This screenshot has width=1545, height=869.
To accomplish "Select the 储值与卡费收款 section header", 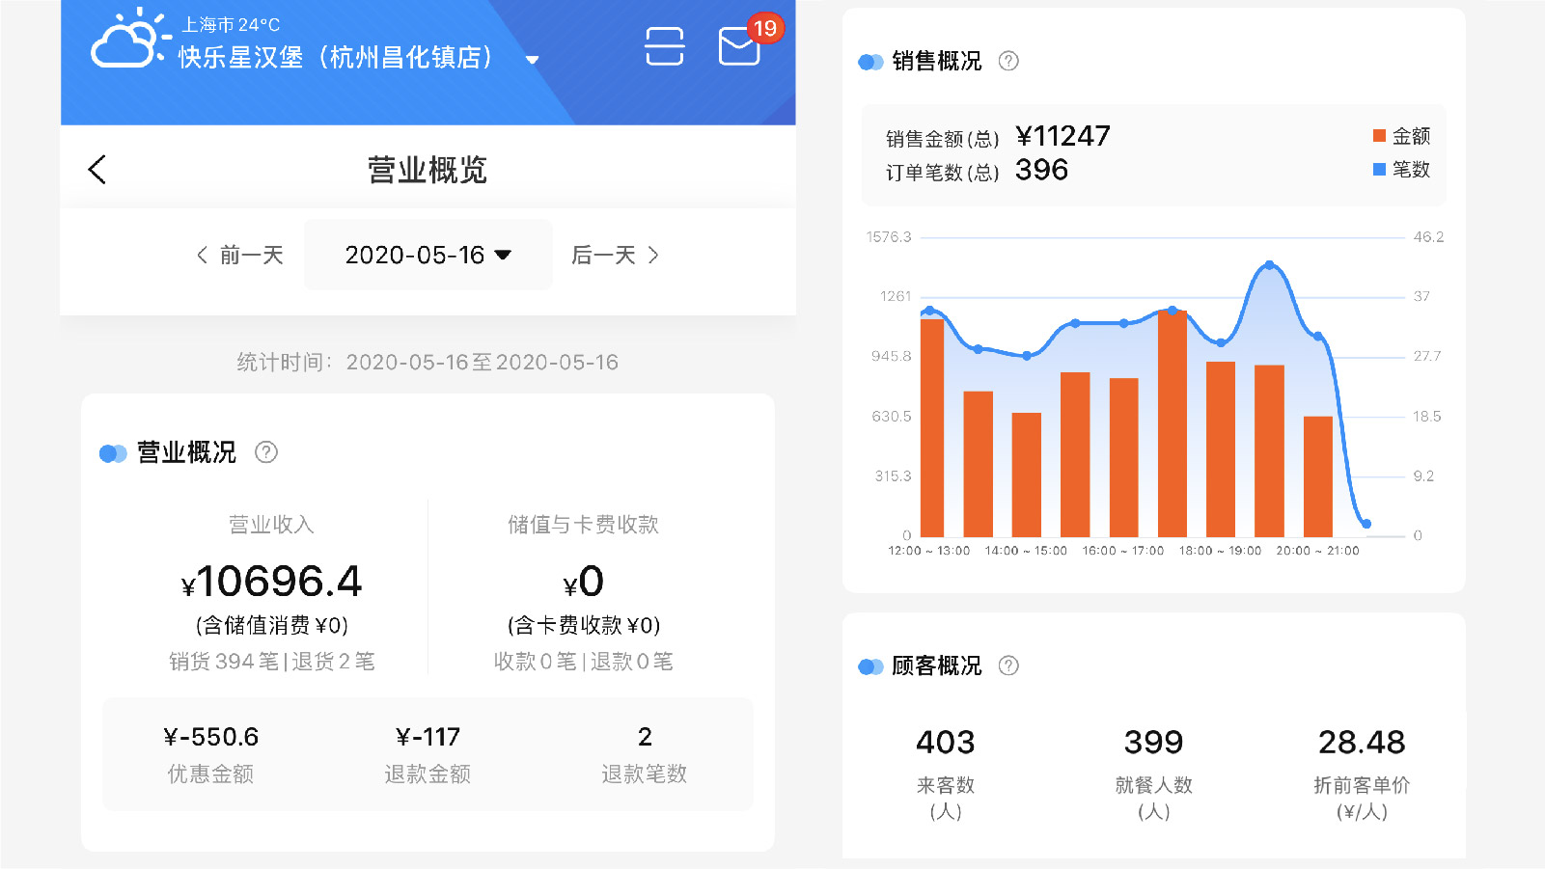I will tap(582, 525).
